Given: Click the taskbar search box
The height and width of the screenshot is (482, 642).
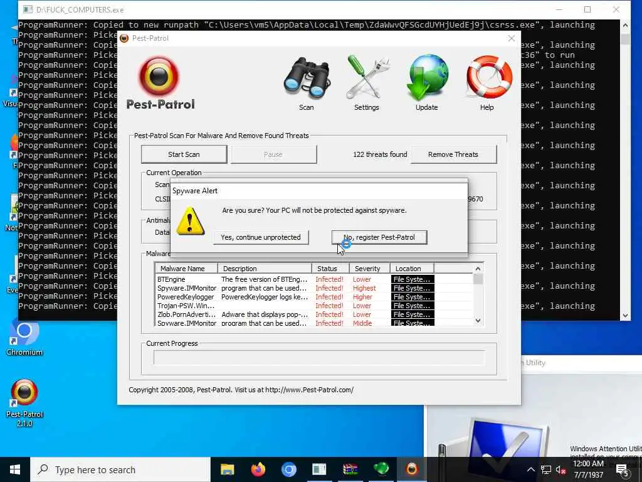Looking at the screenshot, I should [x=120, y=469].
